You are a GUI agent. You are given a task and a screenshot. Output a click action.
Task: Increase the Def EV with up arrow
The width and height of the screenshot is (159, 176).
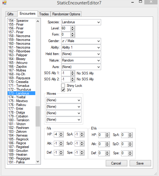pos(107,152)
